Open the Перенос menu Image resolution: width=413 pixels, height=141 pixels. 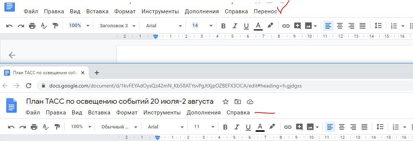tap(266, 11)
